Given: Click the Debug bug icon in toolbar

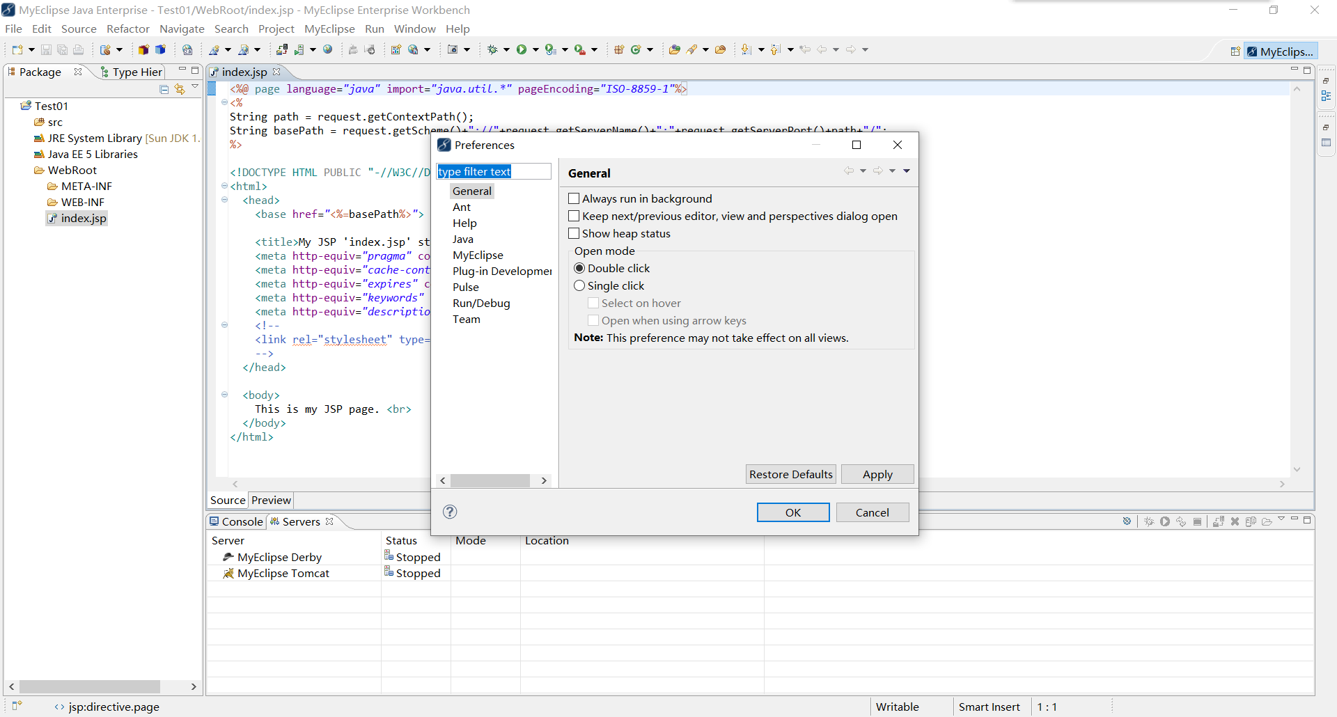Looking at the screenshot, I should point(492,49).
